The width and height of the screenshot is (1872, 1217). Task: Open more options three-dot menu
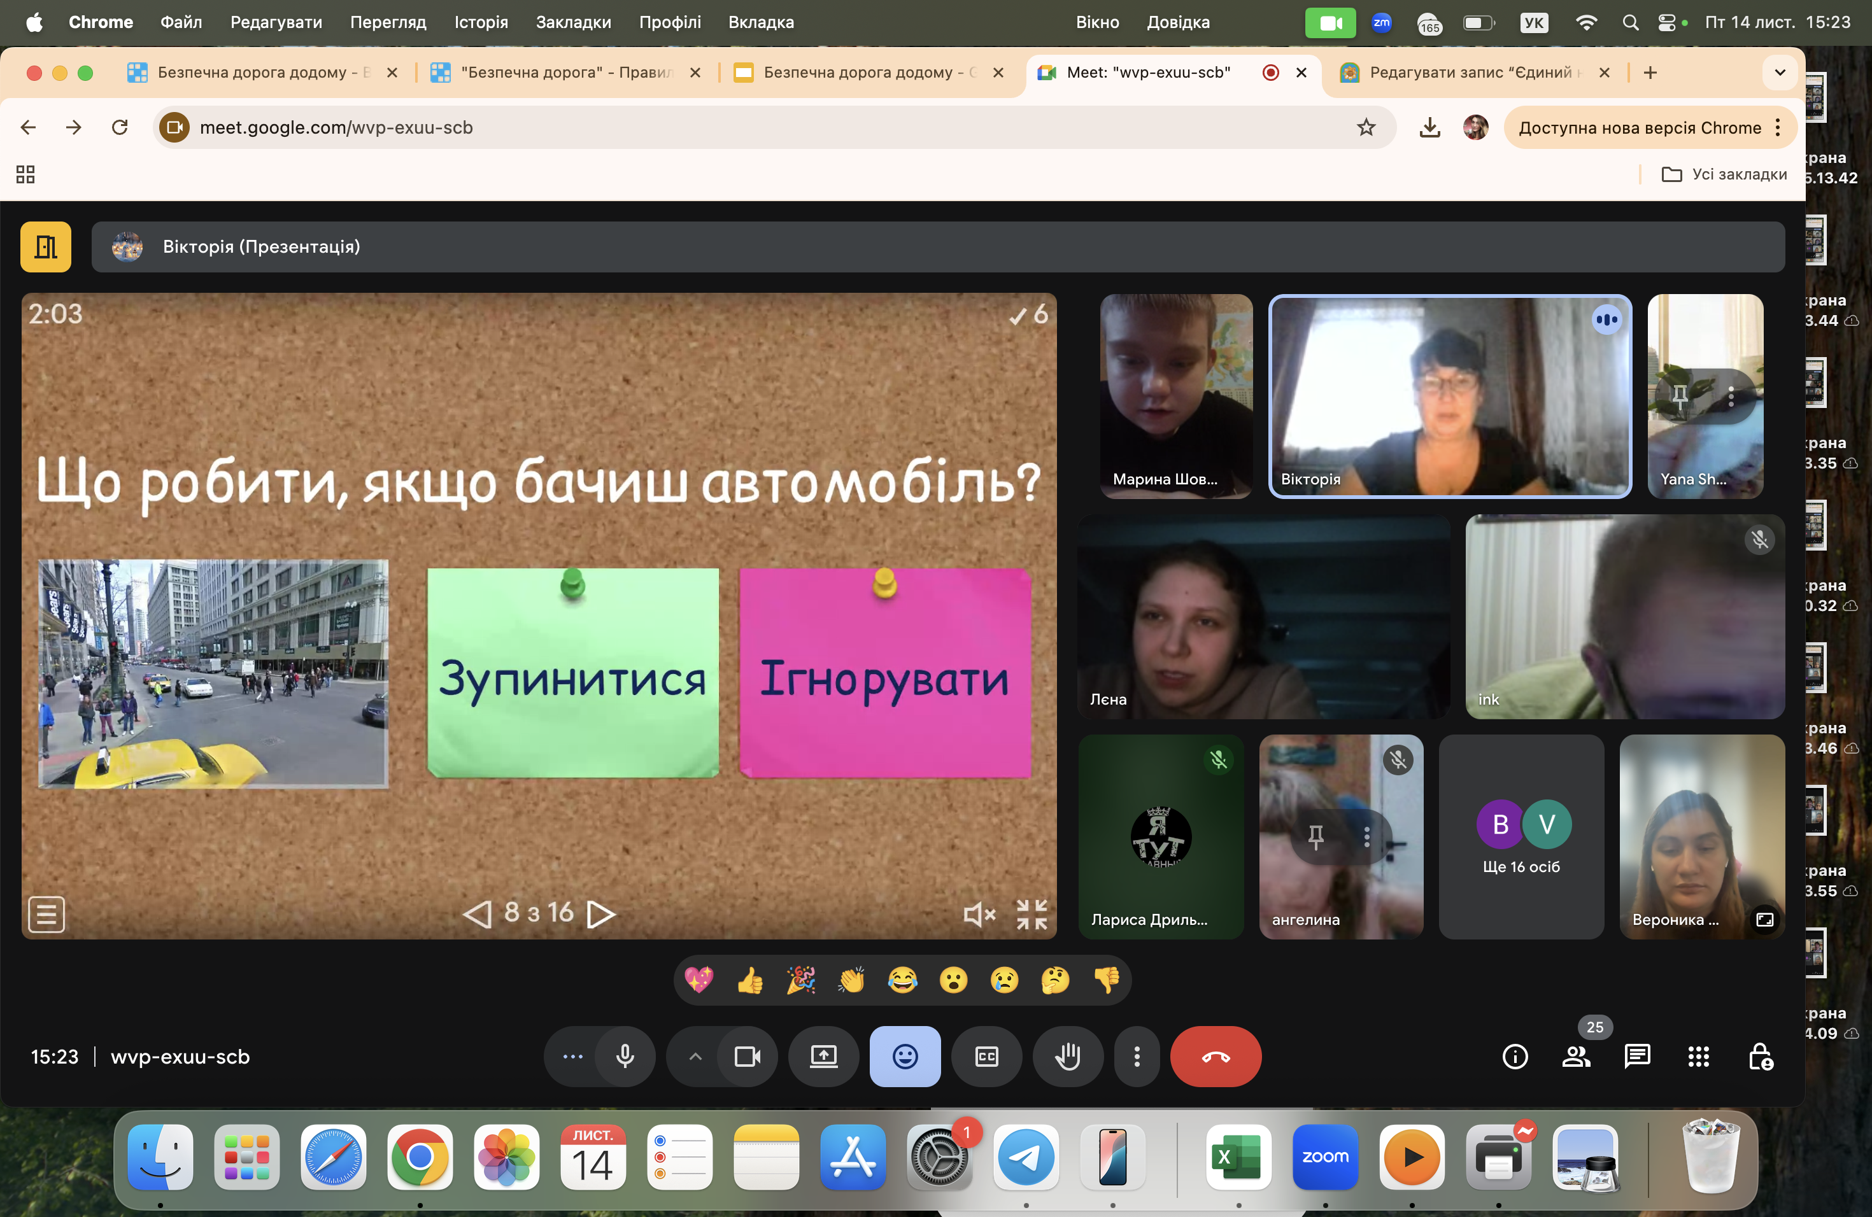point(1137,1057)
